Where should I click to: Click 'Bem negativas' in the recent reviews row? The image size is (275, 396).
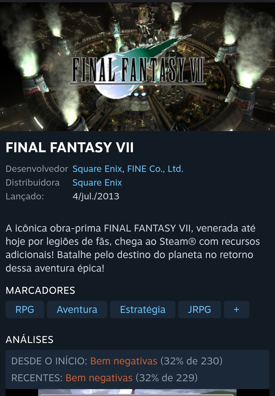(x=99, y=378)
